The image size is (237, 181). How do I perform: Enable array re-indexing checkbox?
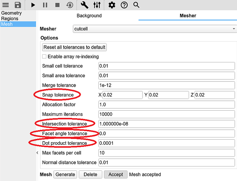point(44,57)
